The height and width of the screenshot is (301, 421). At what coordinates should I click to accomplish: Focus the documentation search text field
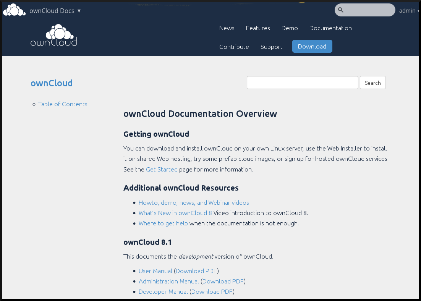click(x=302, y=83)
